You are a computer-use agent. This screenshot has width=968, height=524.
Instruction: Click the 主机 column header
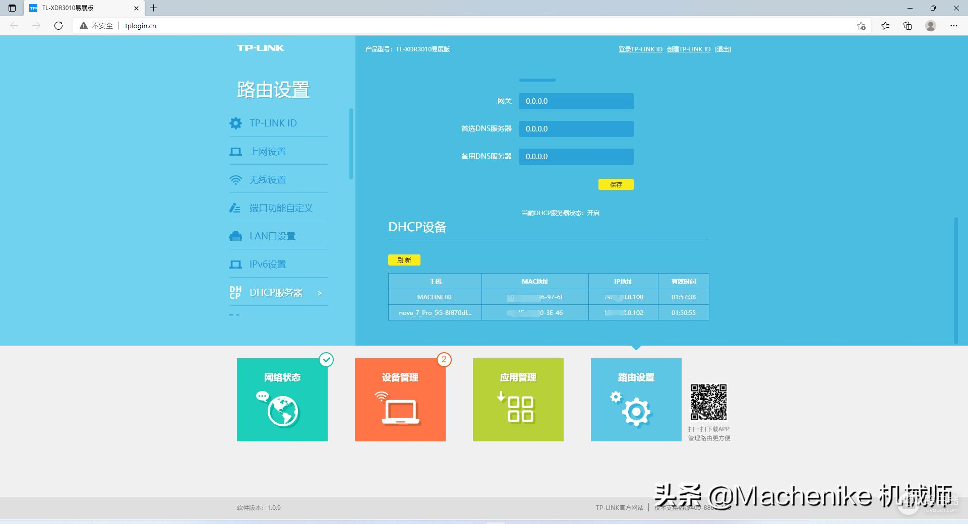[435, 281]
